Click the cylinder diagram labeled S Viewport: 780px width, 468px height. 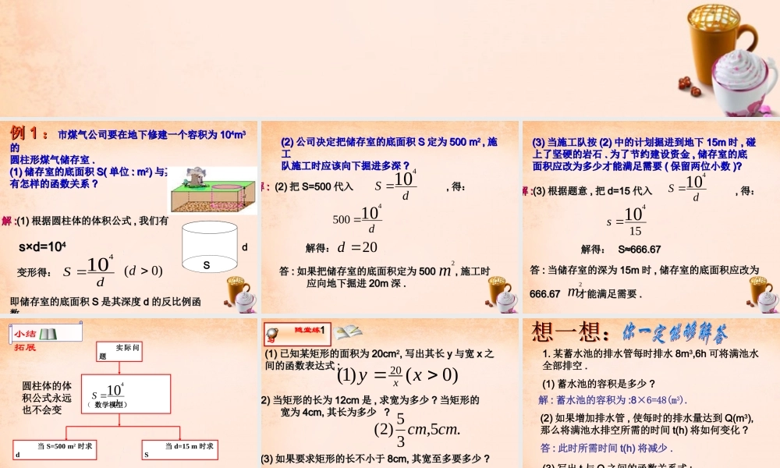click(209, 247)
